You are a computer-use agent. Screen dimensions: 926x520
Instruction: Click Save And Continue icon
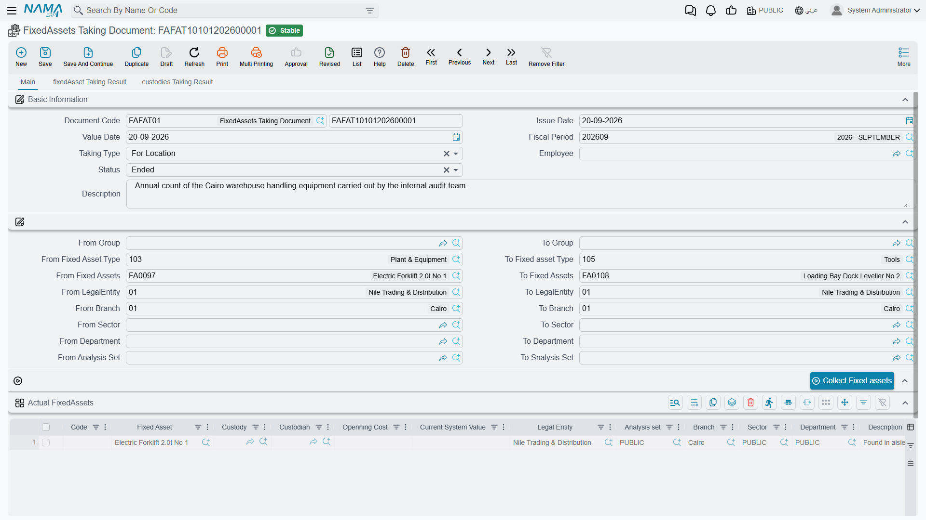[x=88, y=56]
